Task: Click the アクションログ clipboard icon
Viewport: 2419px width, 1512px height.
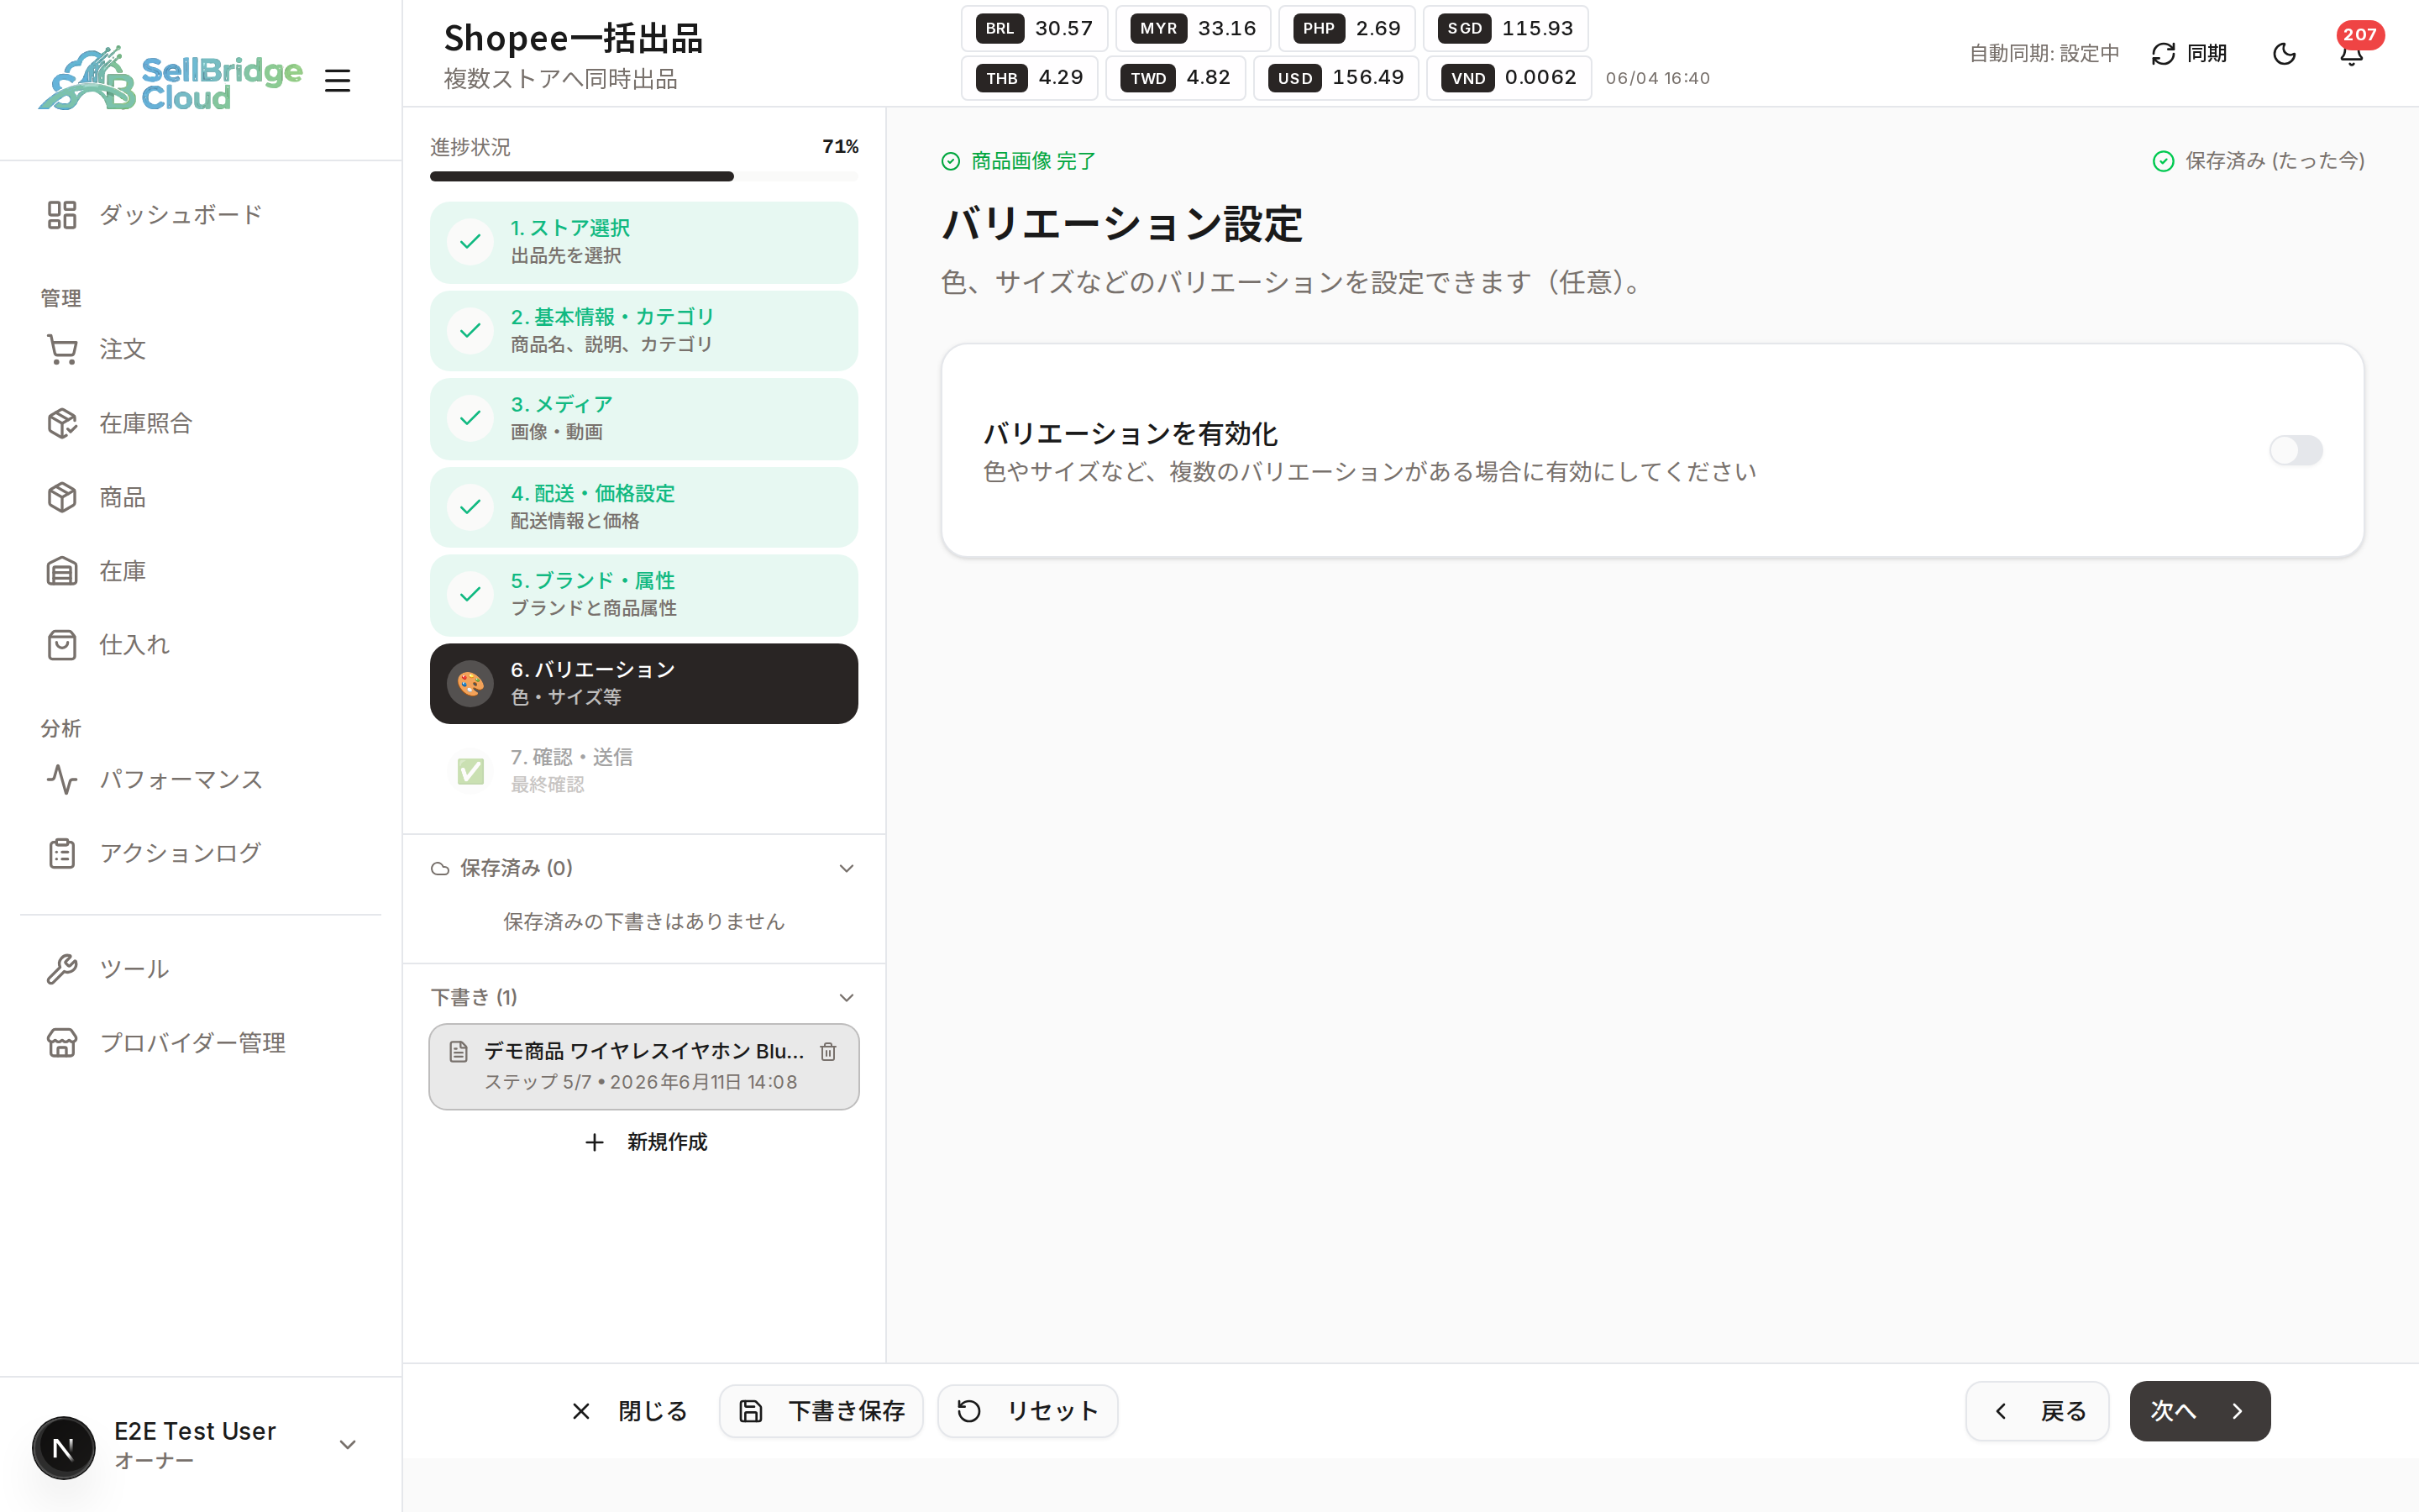Action: click(62, 853)
